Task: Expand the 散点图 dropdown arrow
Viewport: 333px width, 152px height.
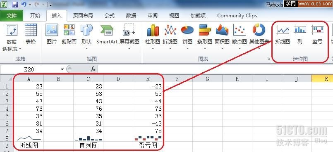Action: 240,49
